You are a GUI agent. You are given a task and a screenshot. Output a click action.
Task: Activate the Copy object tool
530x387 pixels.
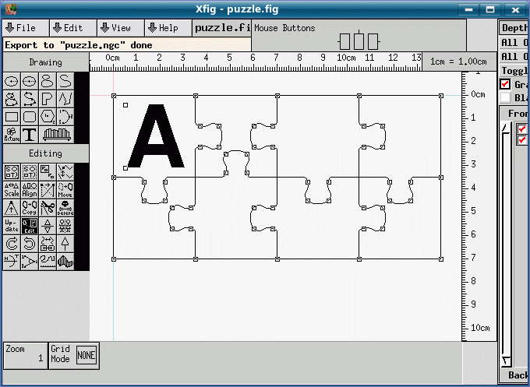[30, 208]
